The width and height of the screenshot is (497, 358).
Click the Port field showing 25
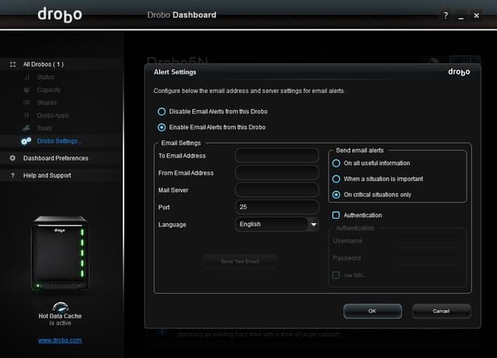[277, 207]
